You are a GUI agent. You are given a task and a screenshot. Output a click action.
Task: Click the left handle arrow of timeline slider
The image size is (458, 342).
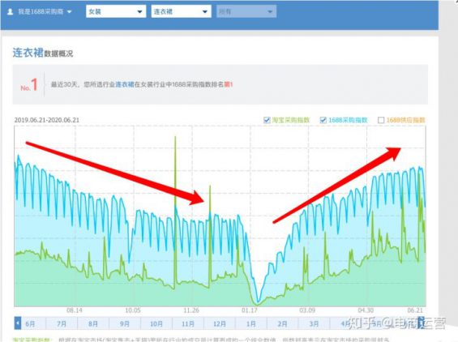18,323
